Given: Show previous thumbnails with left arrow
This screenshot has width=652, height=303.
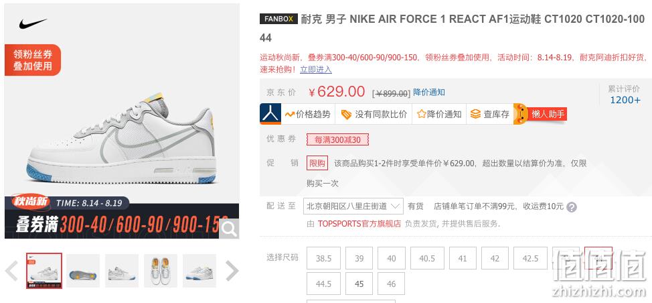Looking at the screenshot, I should (11, 271).
